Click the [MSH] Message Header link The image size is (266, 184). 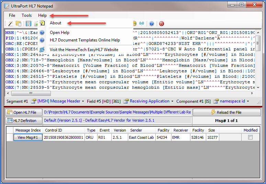pos(59,101)
